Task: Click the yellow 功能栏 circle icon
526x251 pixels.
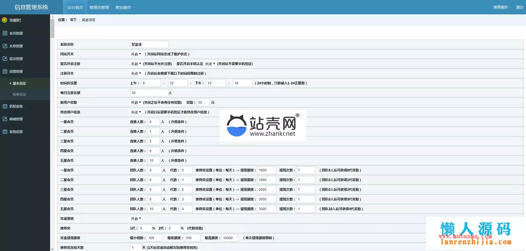Action: [4, 20]
